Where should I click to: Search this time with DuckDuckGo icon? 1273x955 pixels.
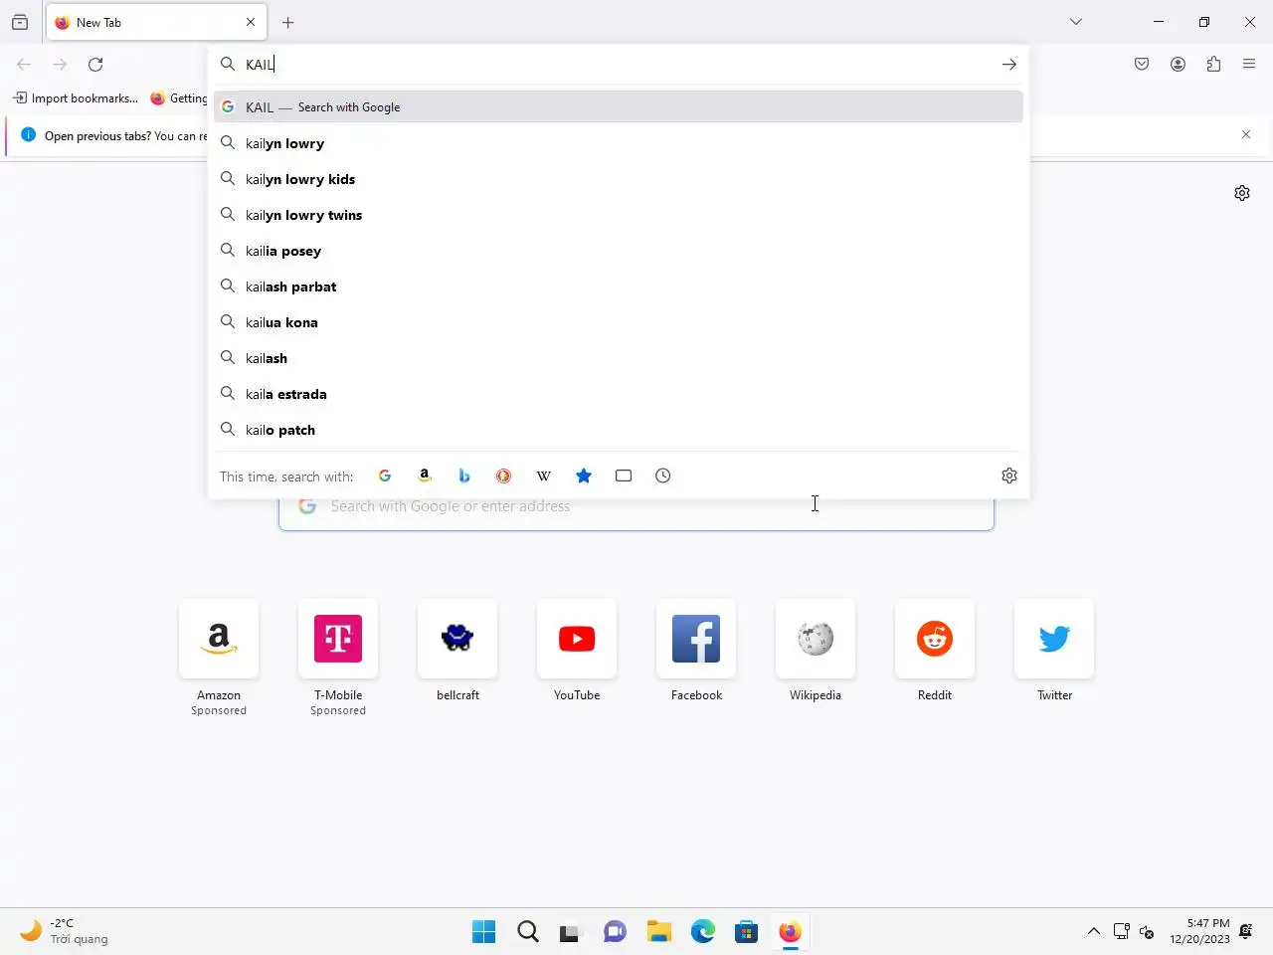pyautogui.click(x=504, y=476)
